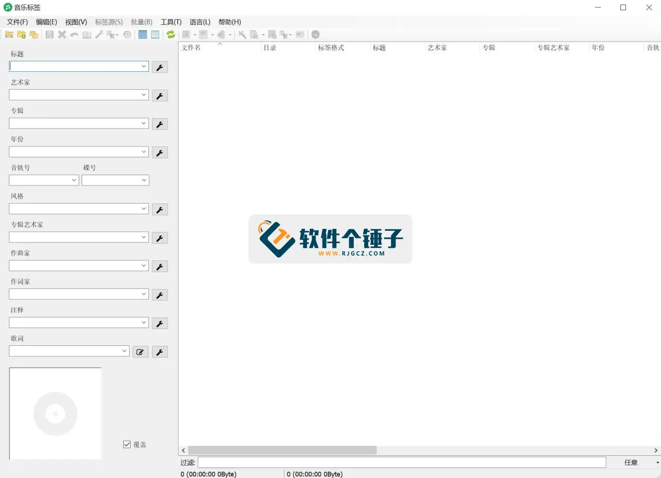
Task: Click the 文件名 column header
Action: (191, 48)
